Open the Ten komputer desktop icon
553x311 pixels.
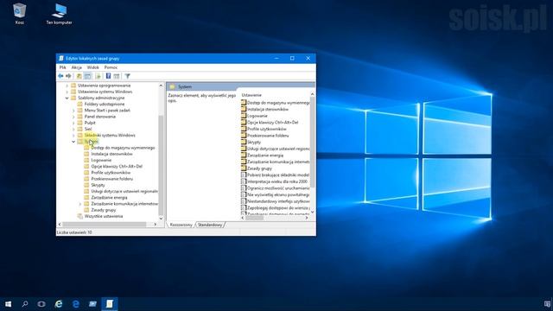pos(59,14)
